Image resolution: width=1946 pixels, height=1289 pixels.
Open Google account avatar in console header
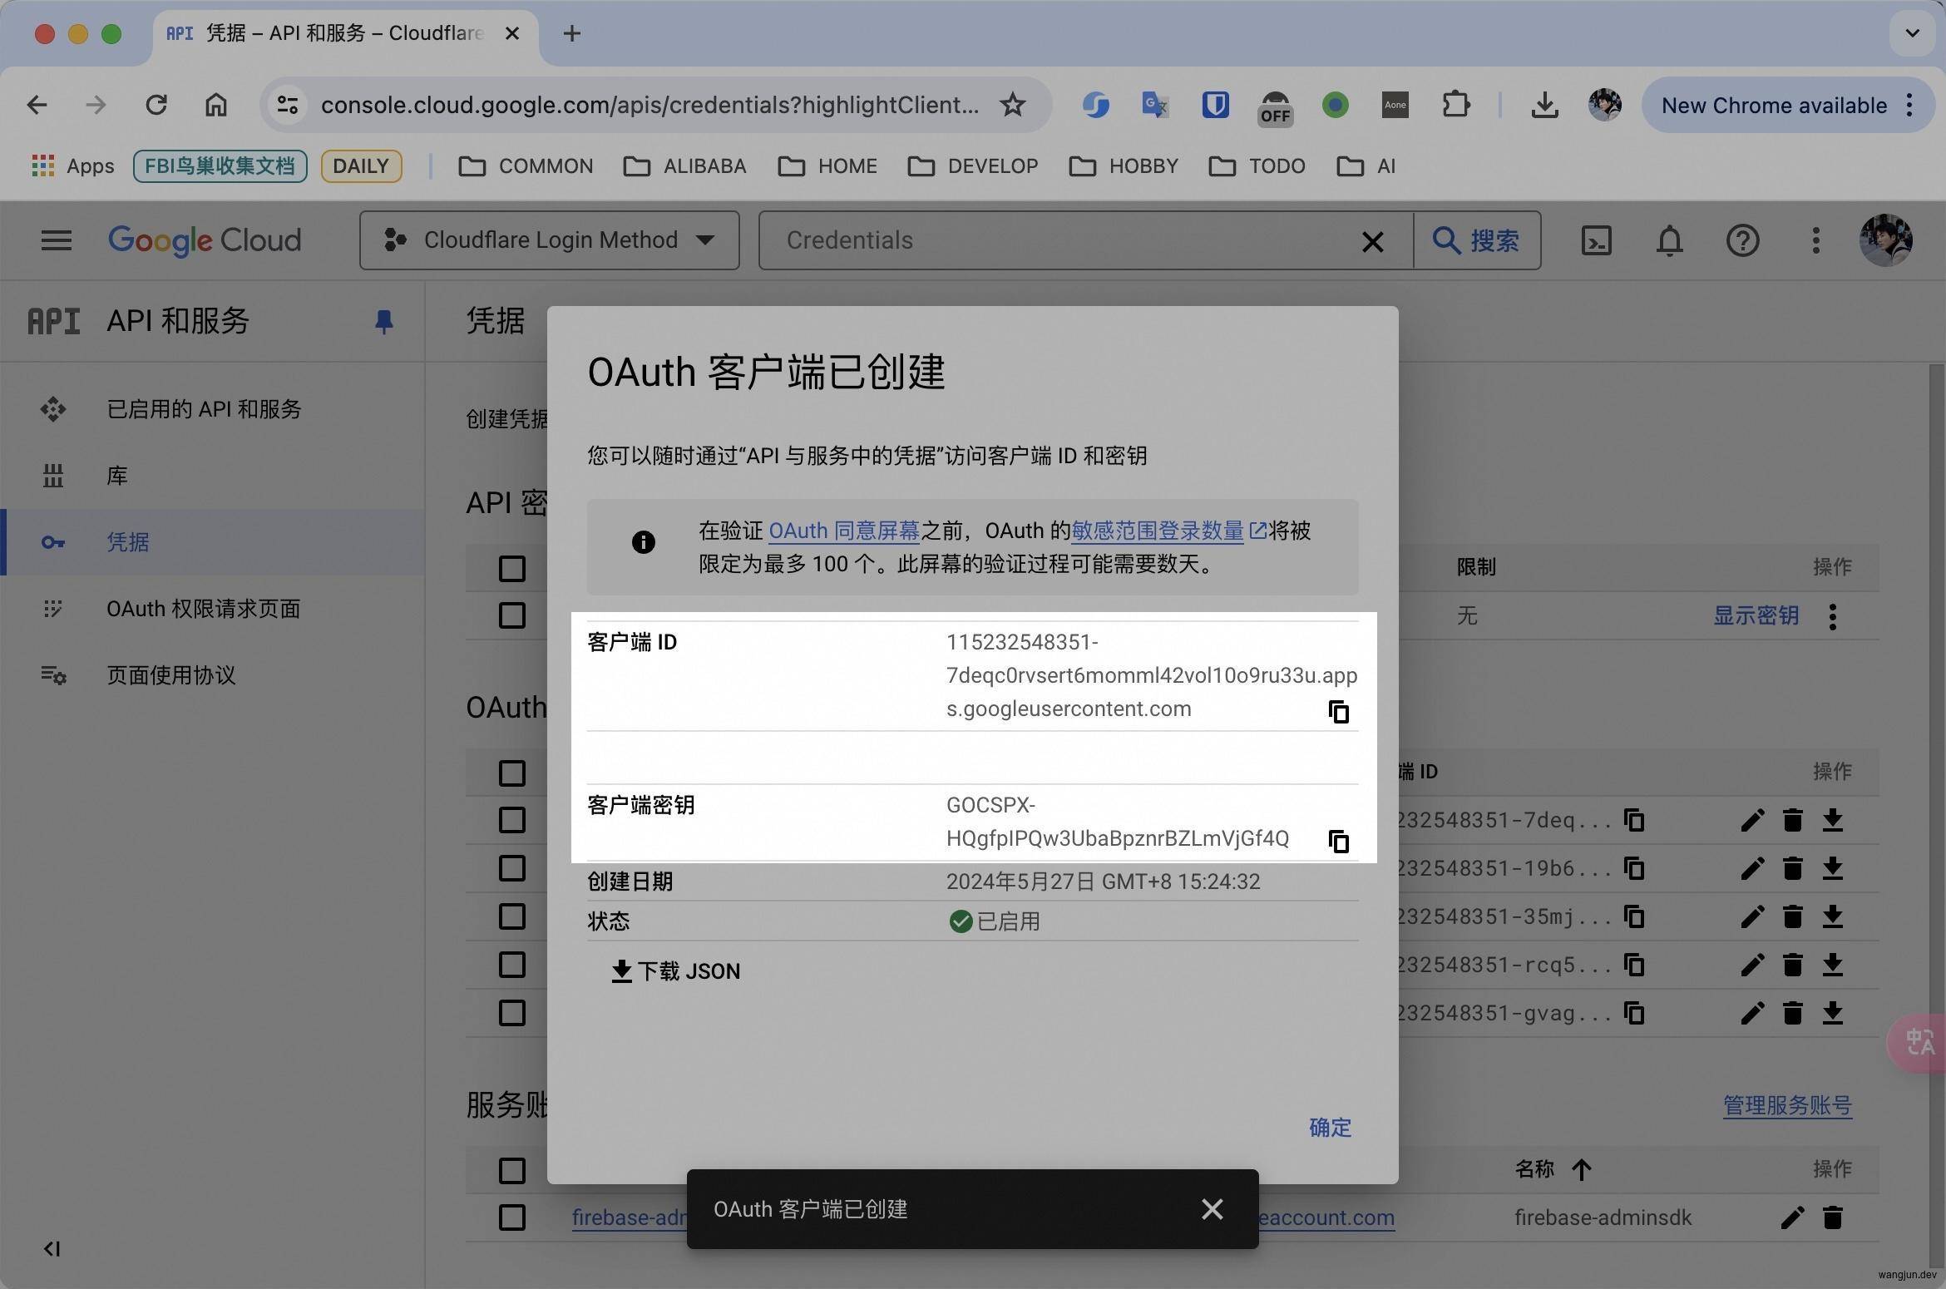(1885, 240)
